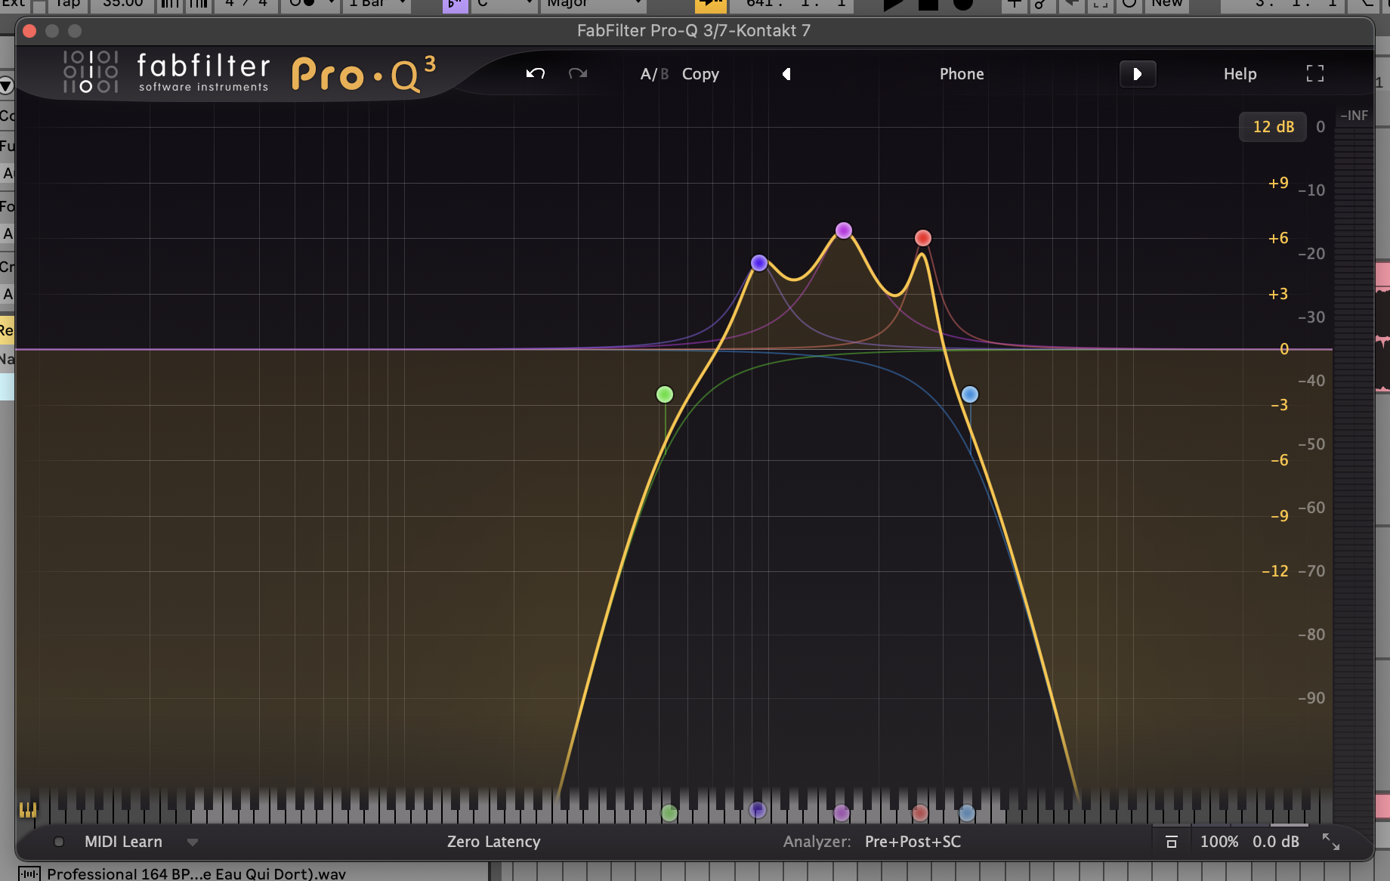The image size is (1390, 881).
Task: Click the Pro-Q 3 logo
Action: point(364,73)
